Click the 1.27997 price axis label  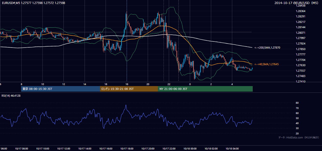[301, 38]
